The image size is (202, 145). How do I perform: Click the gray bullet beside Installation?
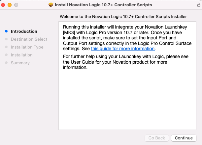6,55
